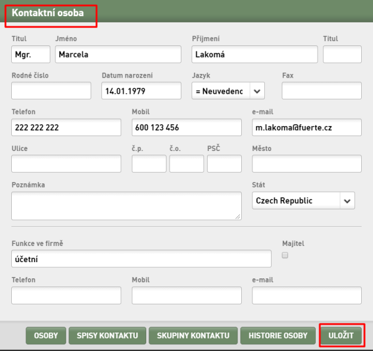Click the Uložit button
The image size is (373, 351).
(x=341, y=335)
